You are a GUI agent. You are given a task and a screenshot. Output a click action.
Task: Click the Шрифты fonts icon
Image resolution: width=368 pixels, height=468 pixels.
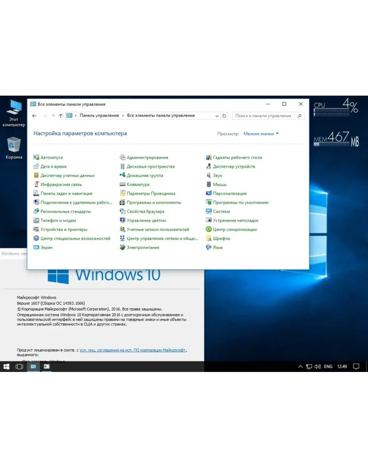pos(209,239)
